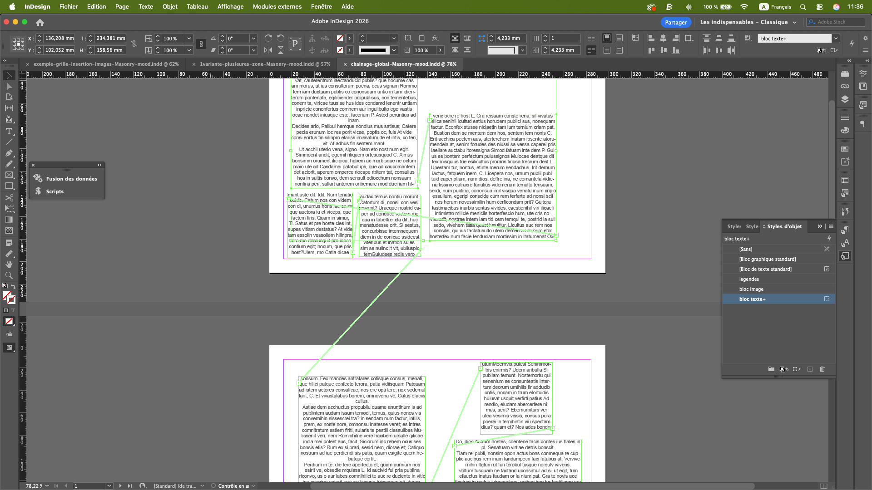
Task: Toggle formatting affects text button
Action: 13,311
